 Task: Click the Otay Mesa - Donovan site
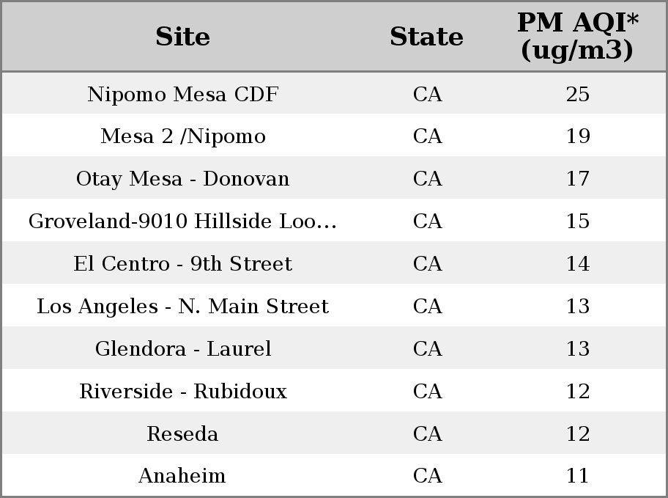coord(183,179)
